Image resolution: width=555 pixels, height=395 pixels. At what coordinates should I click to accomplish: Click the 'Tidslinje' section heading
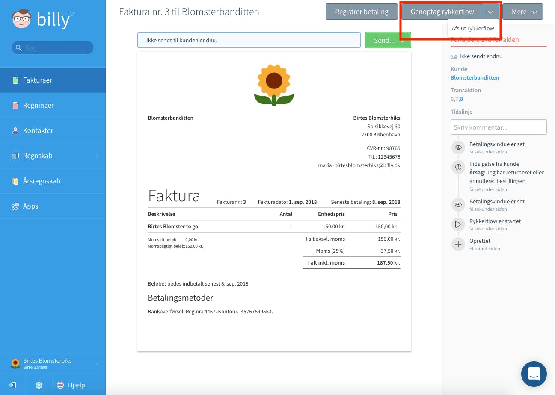[x=461, y=112]
